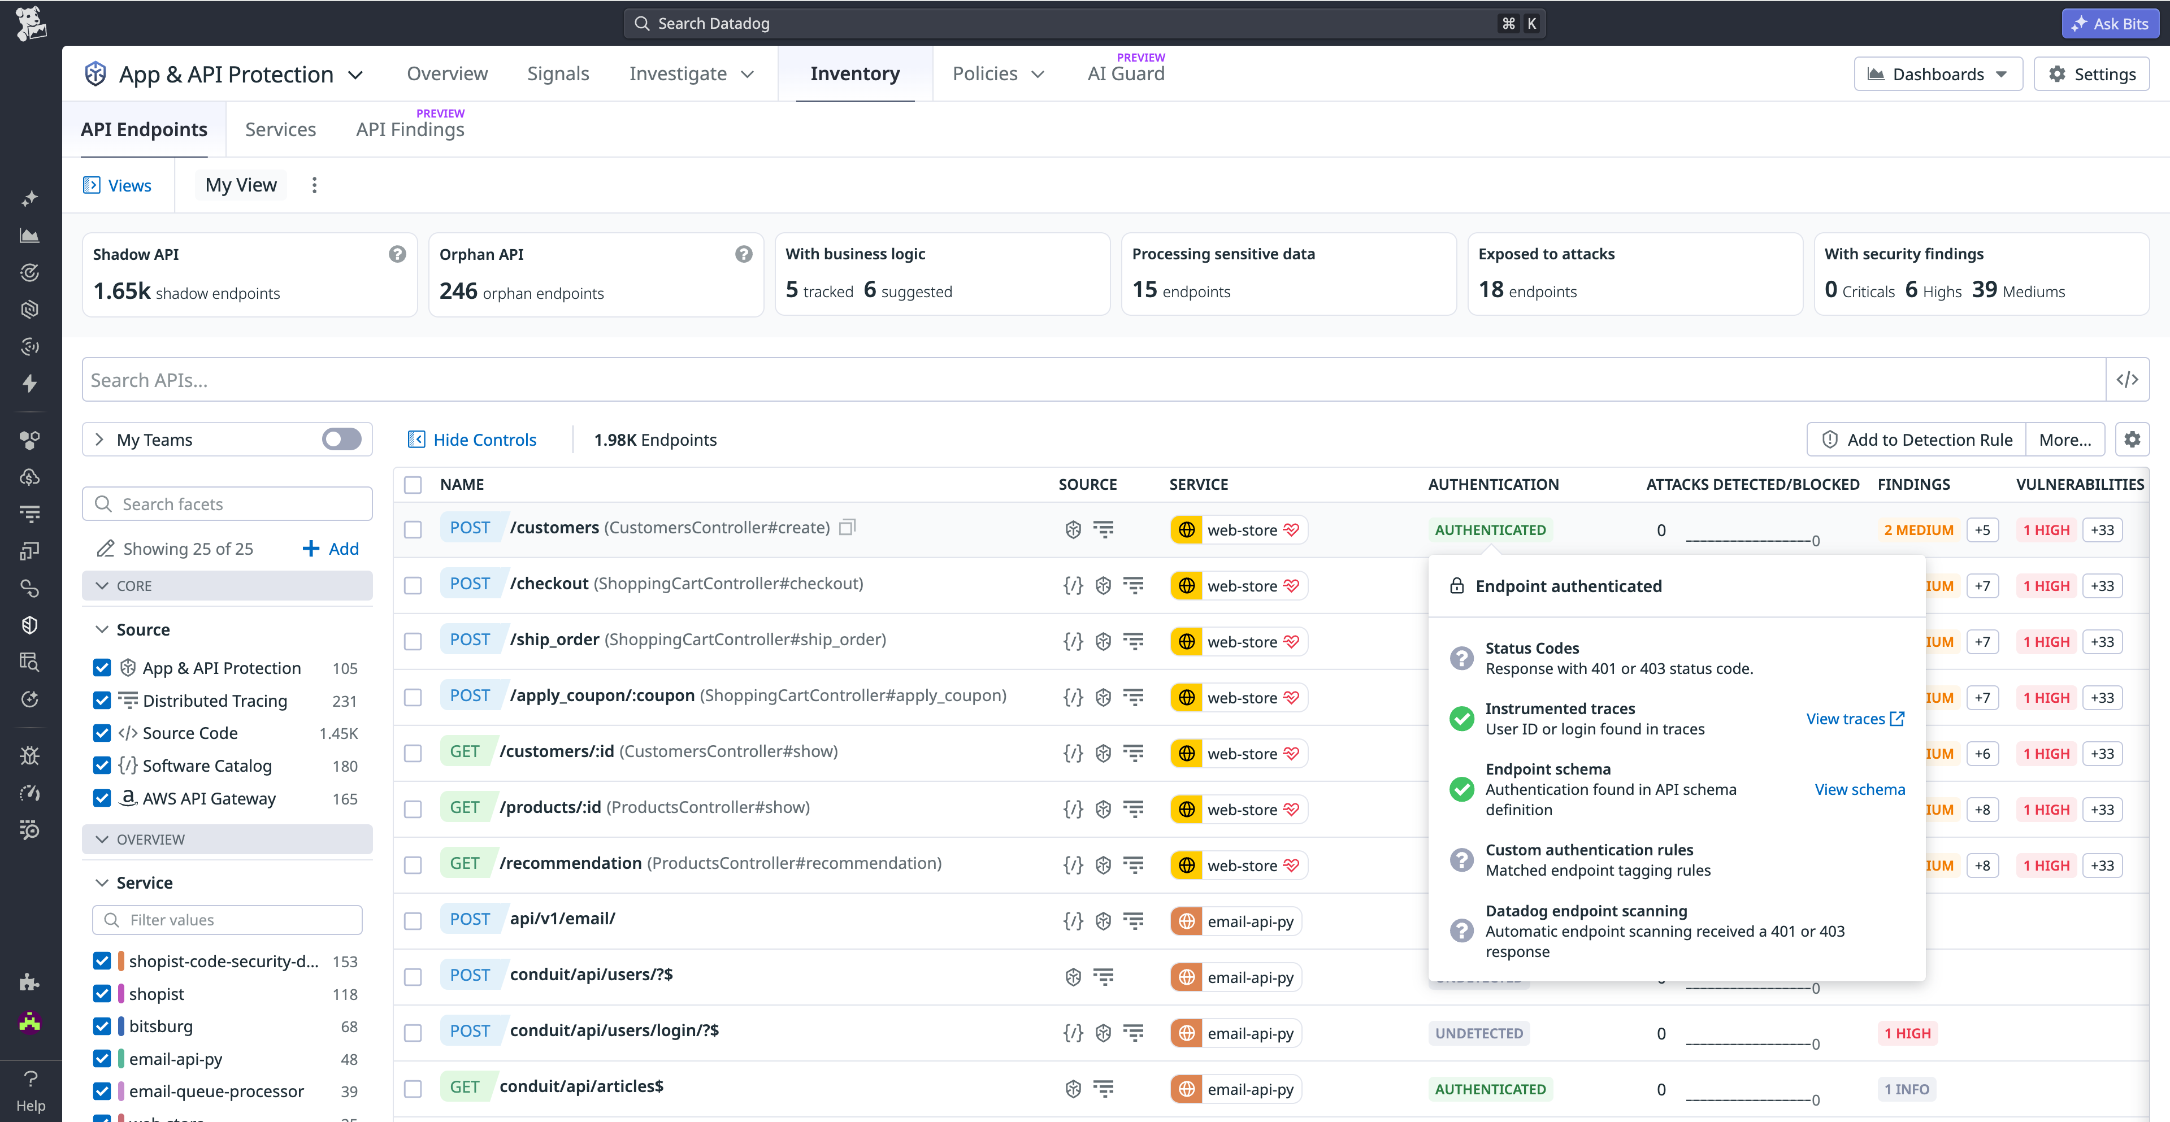Open the Ask Bits assistant
The width and height of the screenshot is (2170, 1122).
2110,24
